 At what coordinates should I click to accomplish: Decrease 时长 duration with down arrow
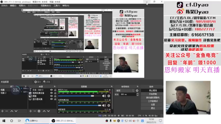pyautogui.click(x=137, y=95)
